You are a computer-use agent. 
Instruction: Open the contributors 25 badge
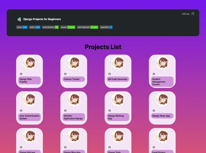pos(50,27)
